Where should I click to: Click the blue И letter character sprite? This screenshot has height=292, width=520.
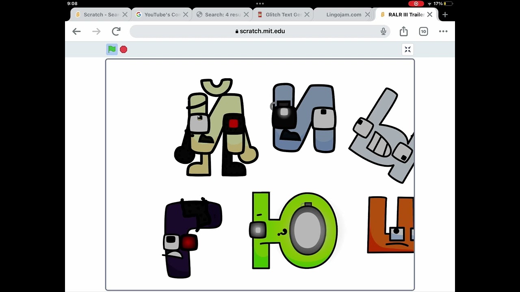(303, 118)
